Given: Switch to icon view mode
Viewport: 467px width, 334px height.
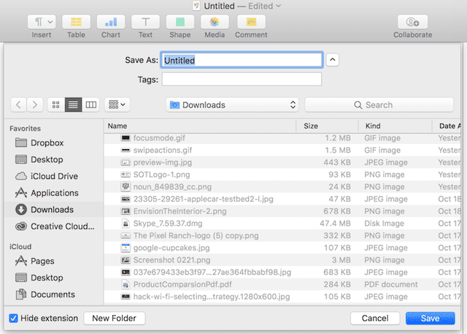Looking at the screenshot, I should [56, 105].
